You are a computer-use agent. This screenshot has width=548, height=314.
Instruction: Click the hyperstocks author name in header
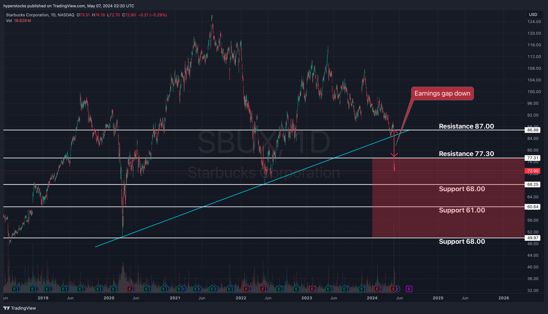(14, 6)
